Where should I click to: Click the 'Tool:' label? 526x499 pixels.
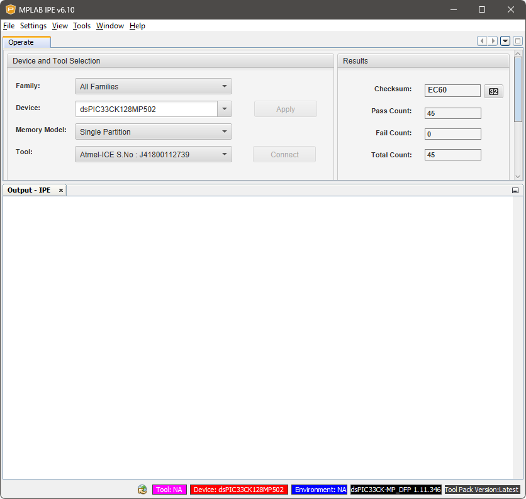coord(24,152)
